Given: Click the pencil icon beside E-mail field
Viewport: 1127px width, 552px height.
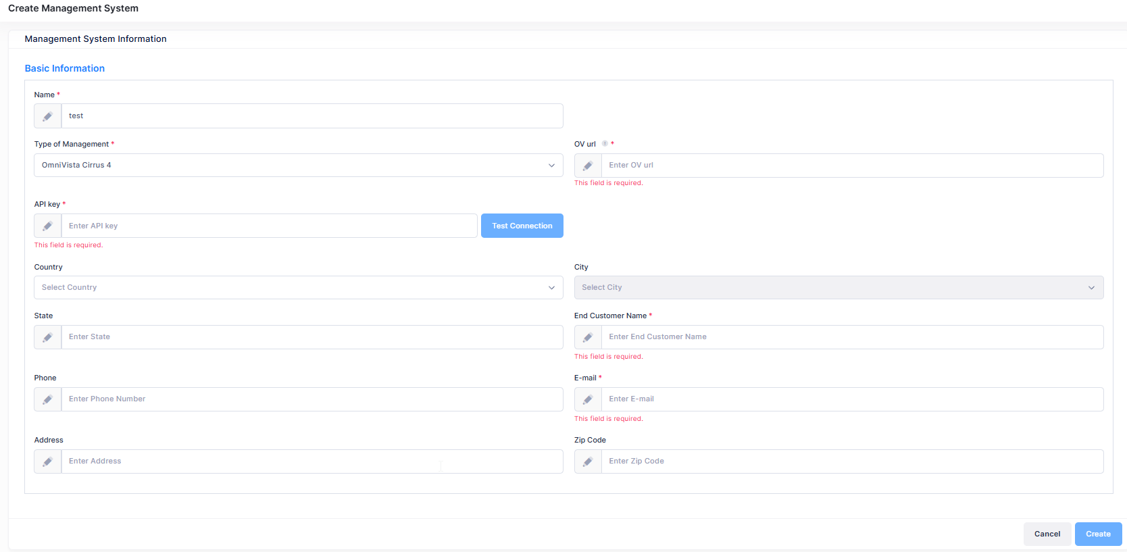Looking at the screenshot, I should (588, 399).
